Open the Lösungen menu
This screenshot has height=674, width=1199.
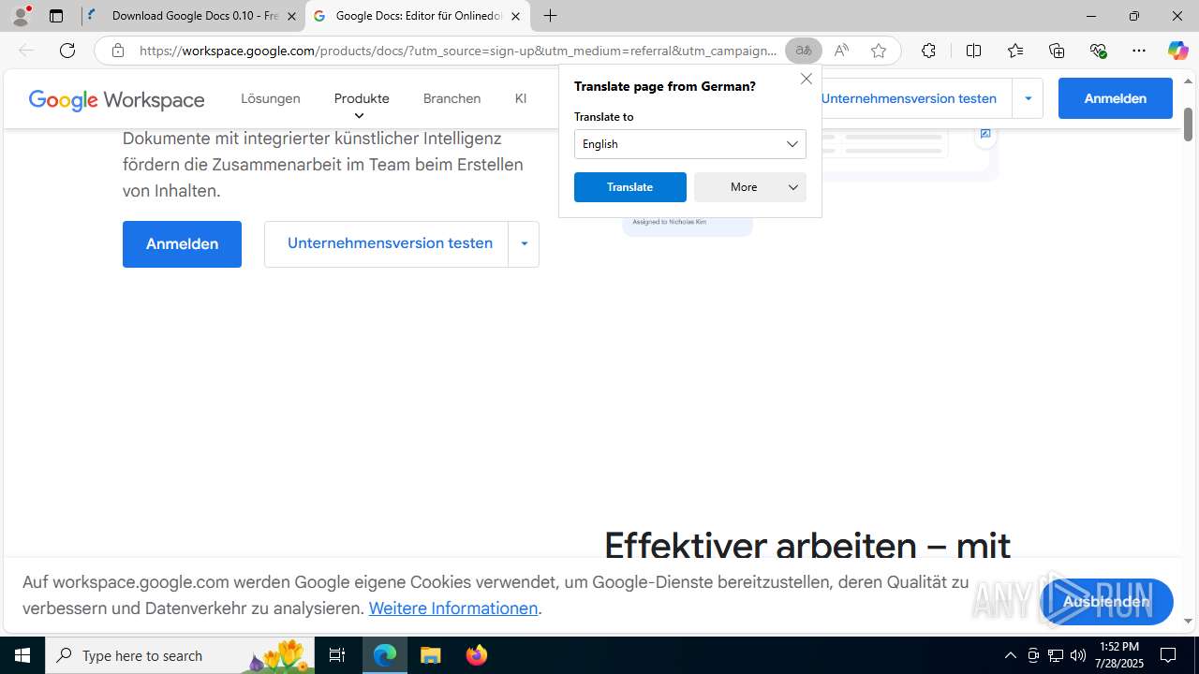[271, 98]
